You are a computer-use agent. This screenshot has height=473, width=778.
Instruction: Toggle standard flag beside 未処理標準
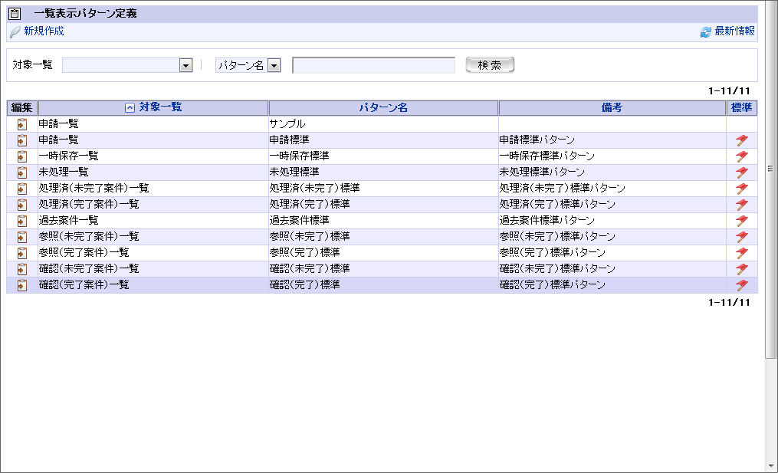tap(742, 172)
